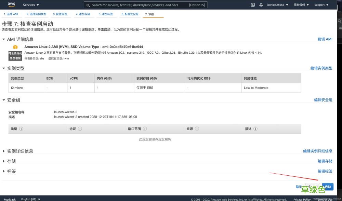This screenshot has height=201, width=342.
Task: Focus the AWS services search field
Action: point(137,5)
